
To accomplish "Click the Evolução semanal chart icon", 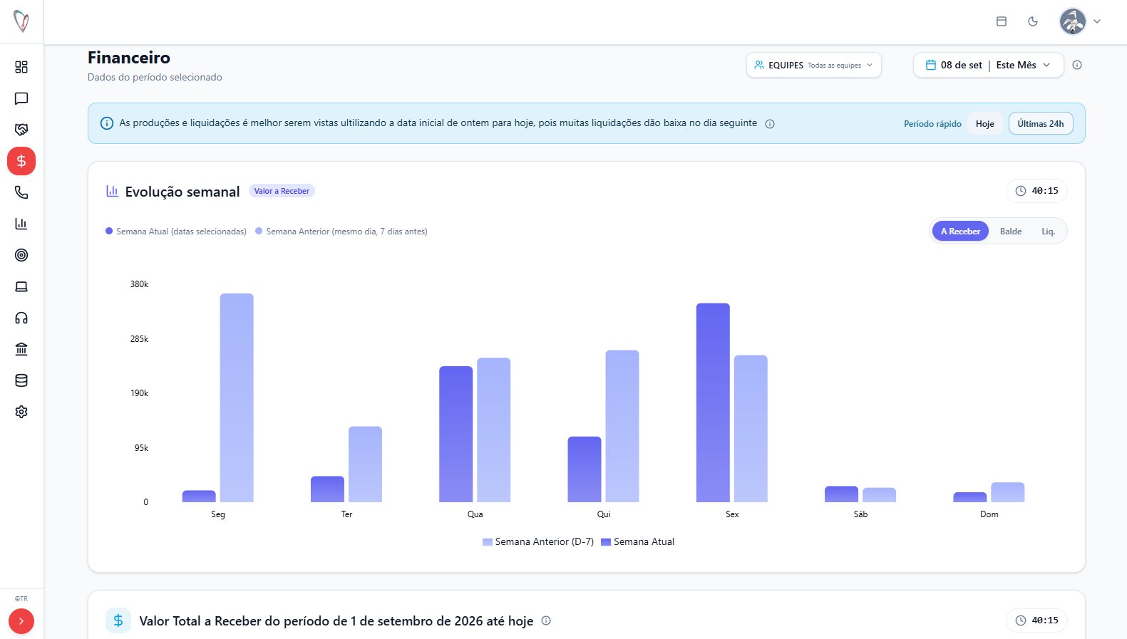I will [x=112, y=191].
